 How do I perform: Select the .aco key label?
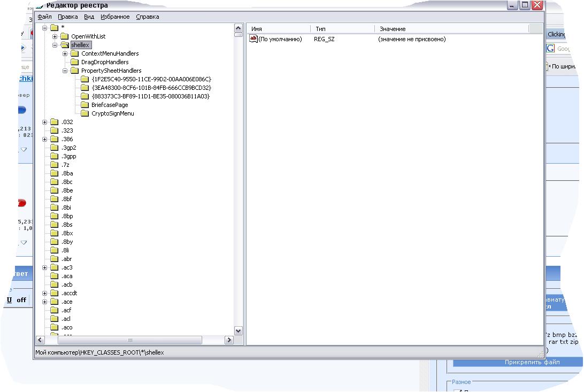67,328
